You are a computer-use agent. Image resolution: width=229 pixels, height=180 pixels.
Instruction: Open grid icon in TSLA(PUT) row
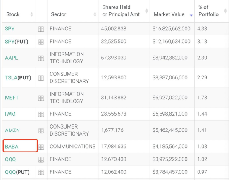click(x=41, y=78)
